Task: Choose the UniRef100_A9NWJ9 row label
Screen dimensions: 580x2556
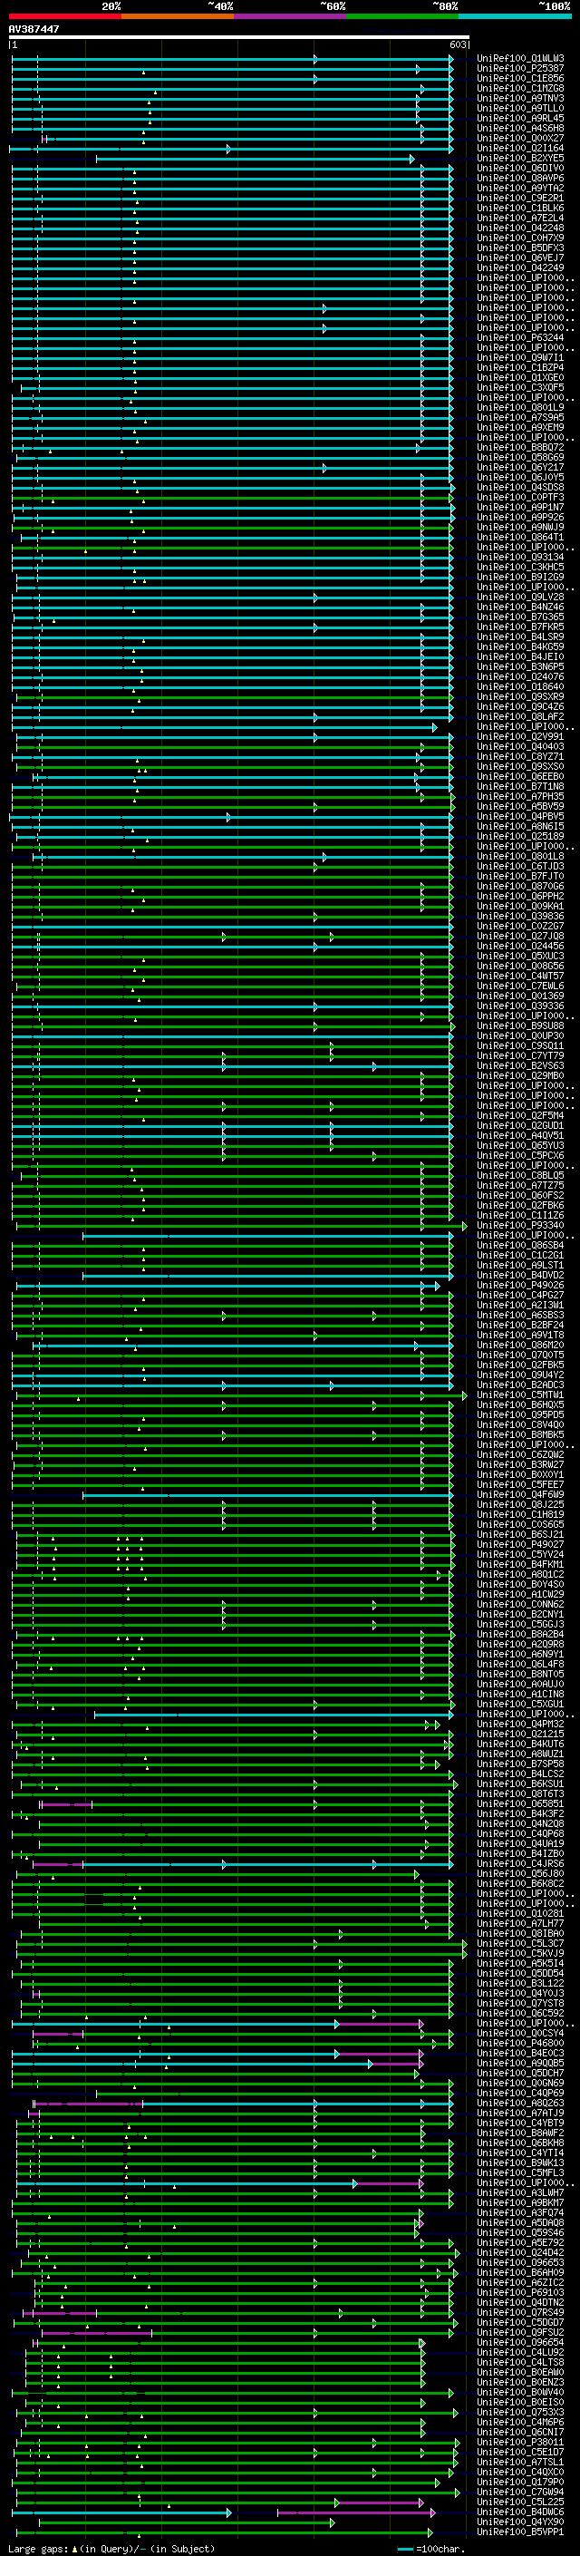Action: 520,527
